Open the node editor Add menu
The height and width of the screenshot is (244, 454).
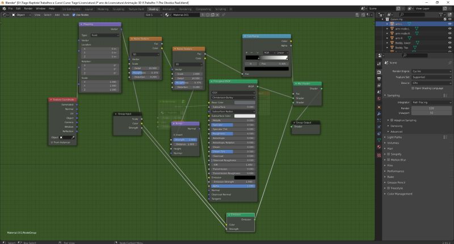point(57,15)
